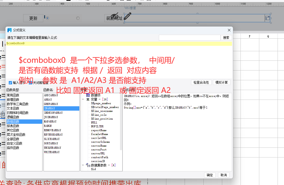Viewport: 284px width, 185px height.
Task: Close the 公式定义 dialog
Action: (x=229, y=30)
